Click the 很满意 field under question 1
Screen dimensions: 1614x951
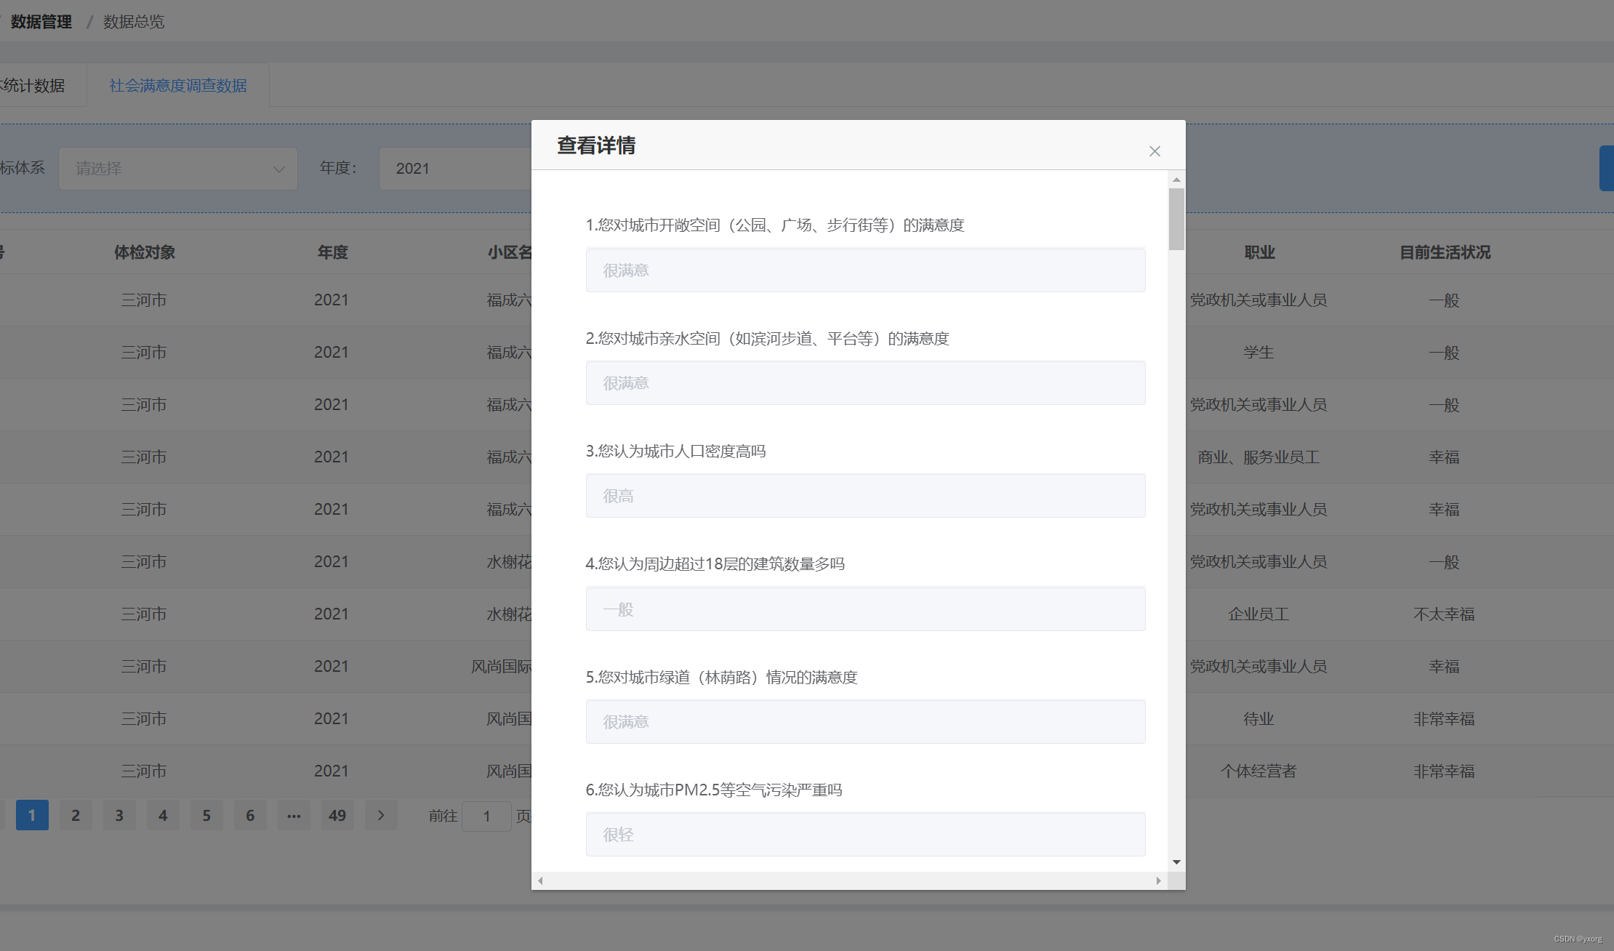(865, 270)
